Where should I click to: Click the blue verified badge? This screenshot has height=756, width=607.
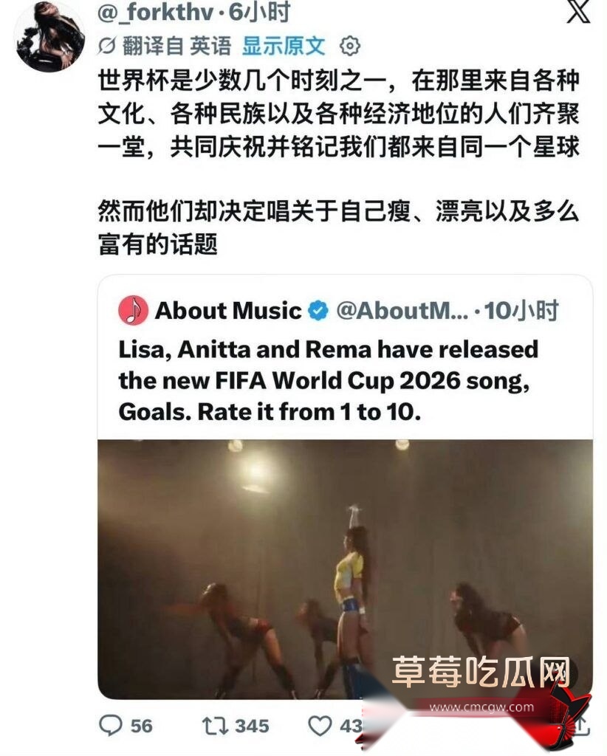(x=318, y=310)
